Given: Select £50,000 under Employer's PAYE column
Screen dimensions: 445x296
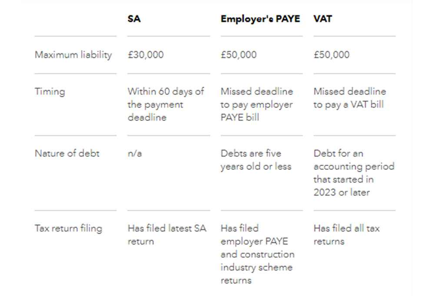Looking at the screenshot, I should (238, 55).
